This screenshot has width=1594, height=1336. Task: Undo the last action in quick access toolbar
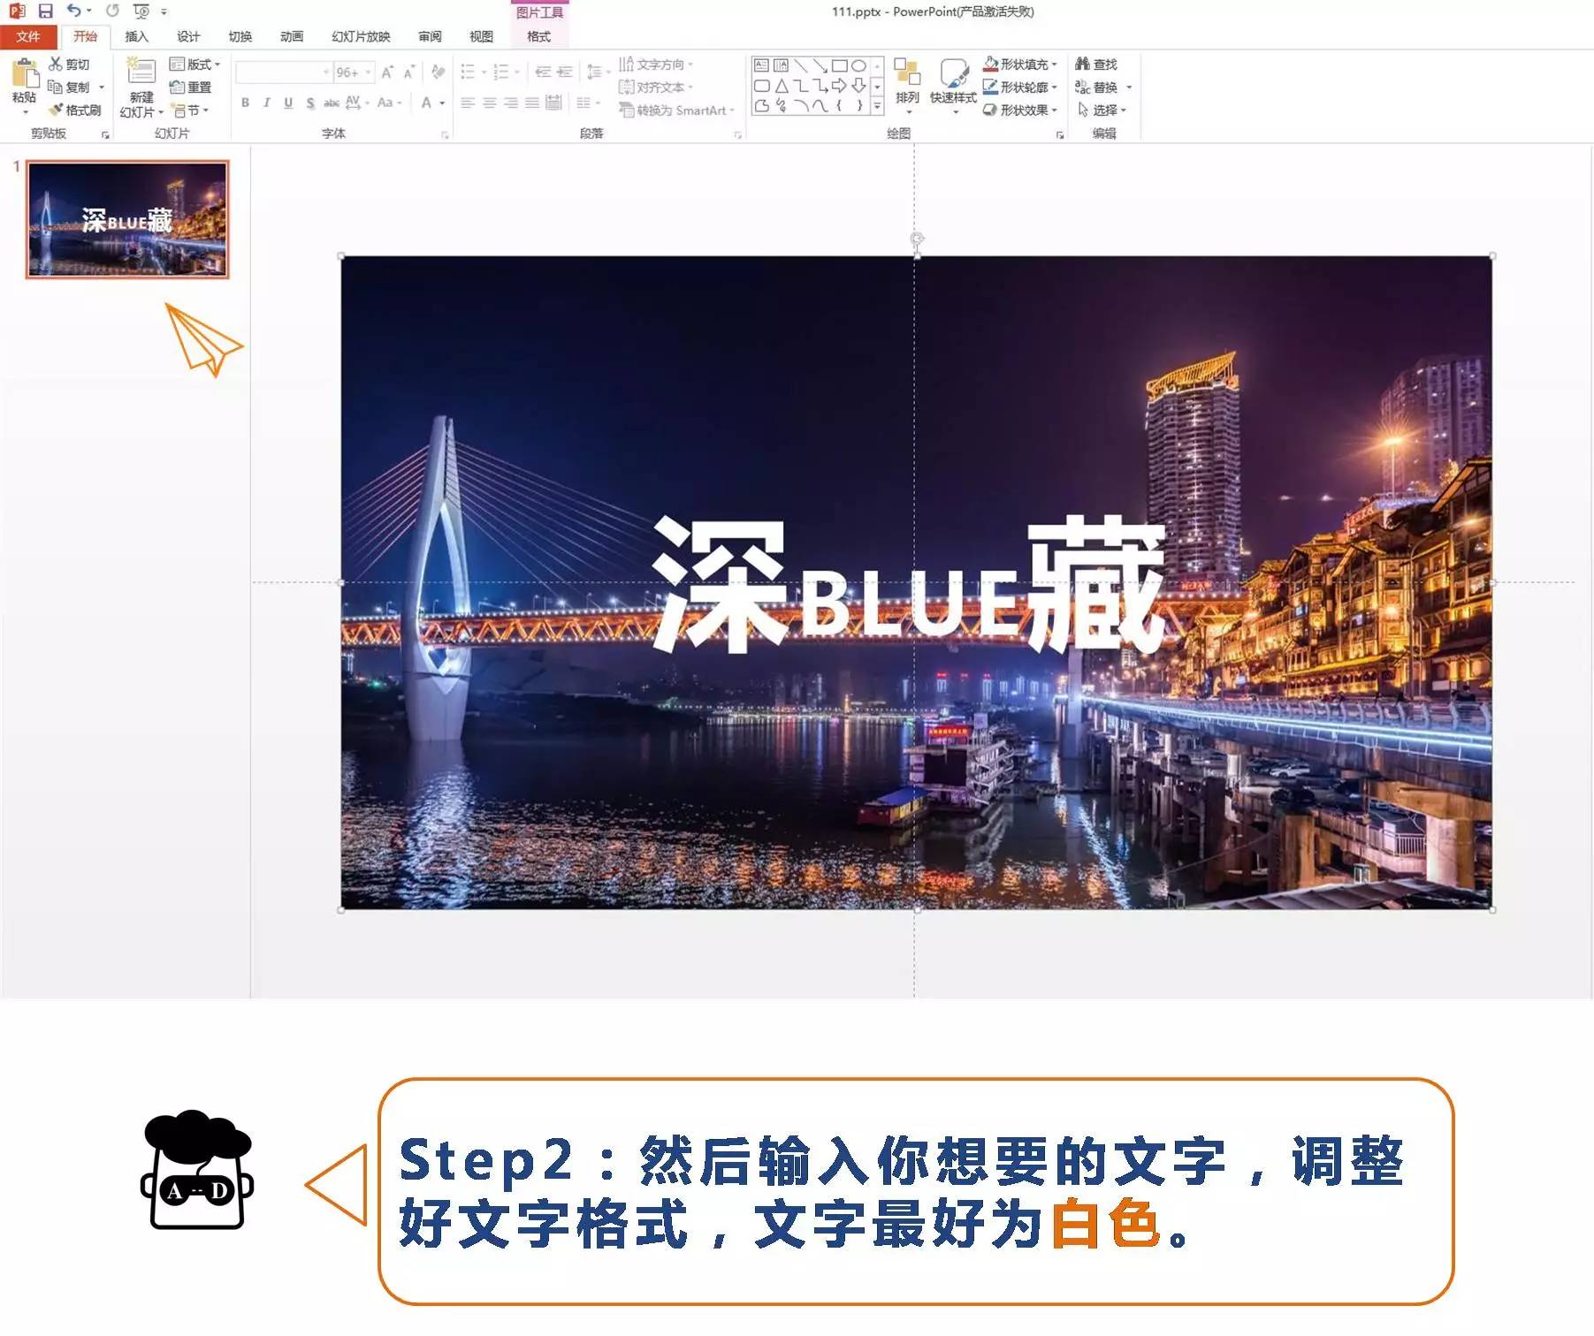click(x=74, y=11)
